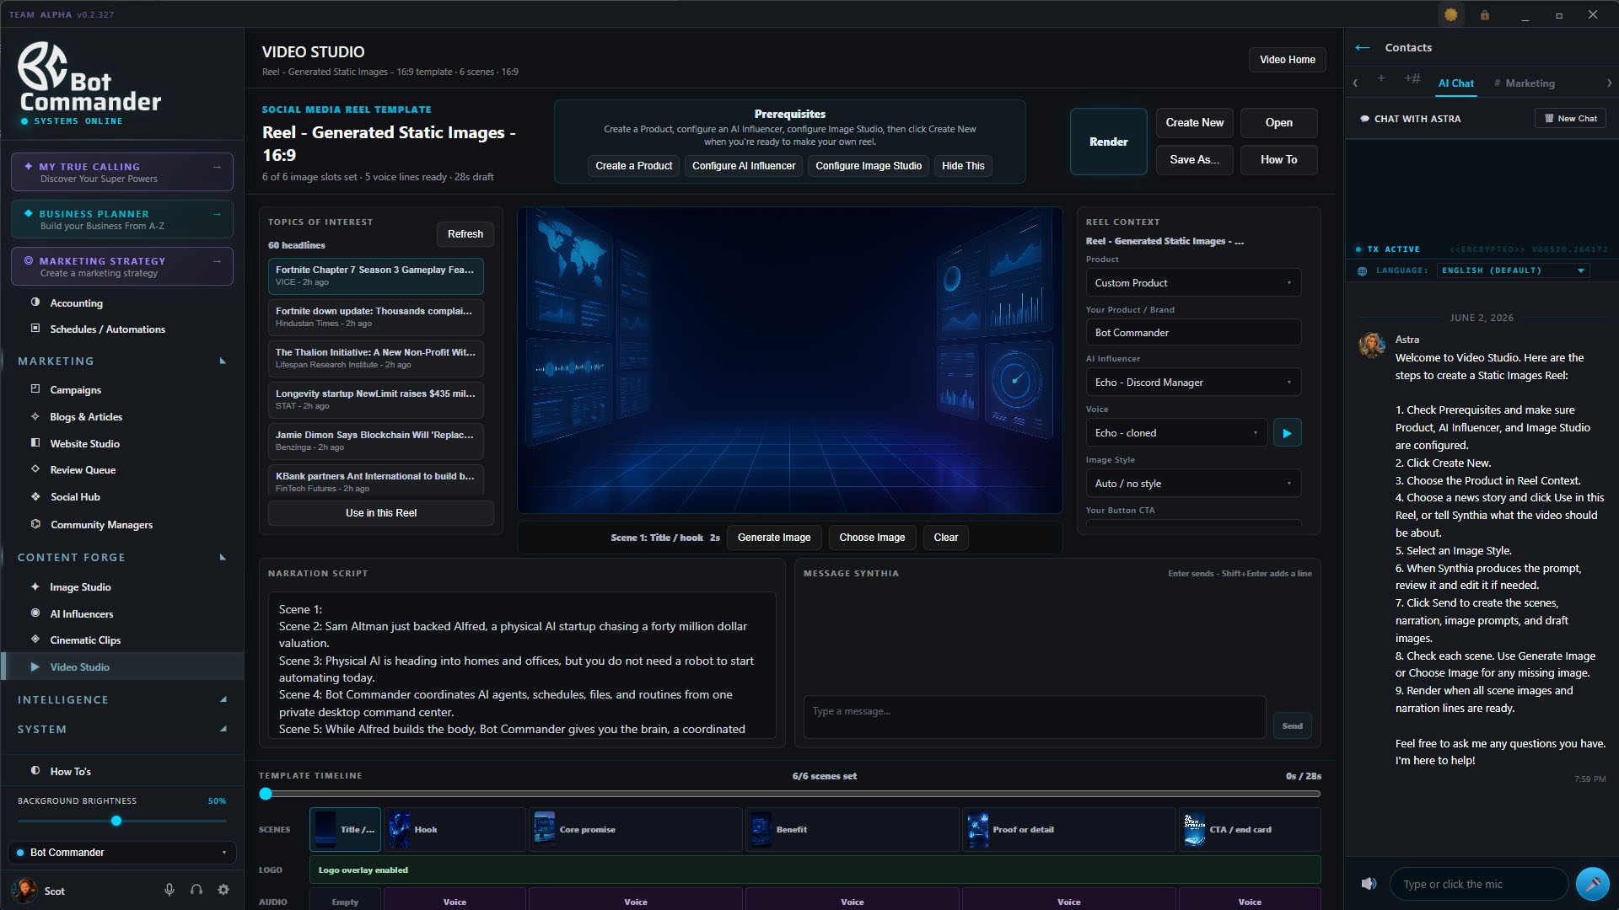
Task: Click the AI Influencers icon
Action: tap(35, 613)
